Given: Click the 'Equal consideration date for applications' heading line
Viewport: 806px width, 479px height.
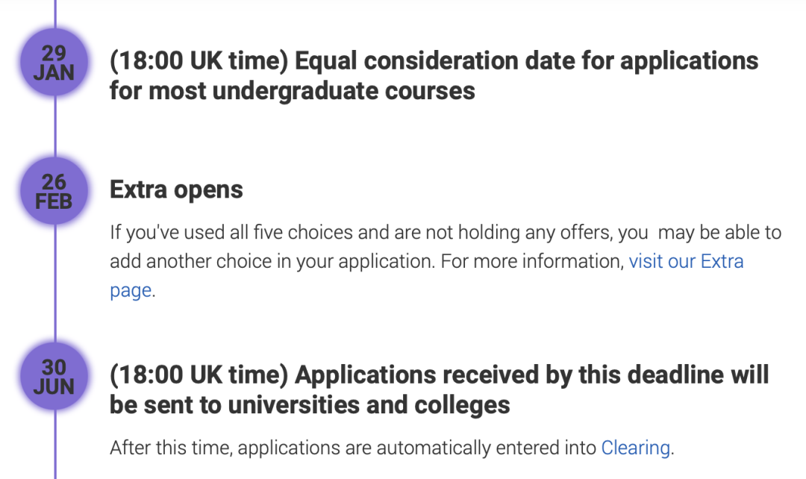Looking at the screenshot, I should pos(526,60).
